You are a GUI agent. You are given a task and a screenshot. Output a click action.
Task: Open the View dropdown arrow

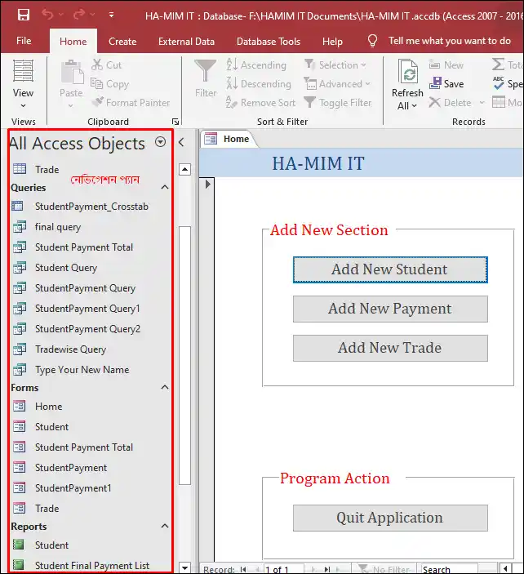pos(23,106)
